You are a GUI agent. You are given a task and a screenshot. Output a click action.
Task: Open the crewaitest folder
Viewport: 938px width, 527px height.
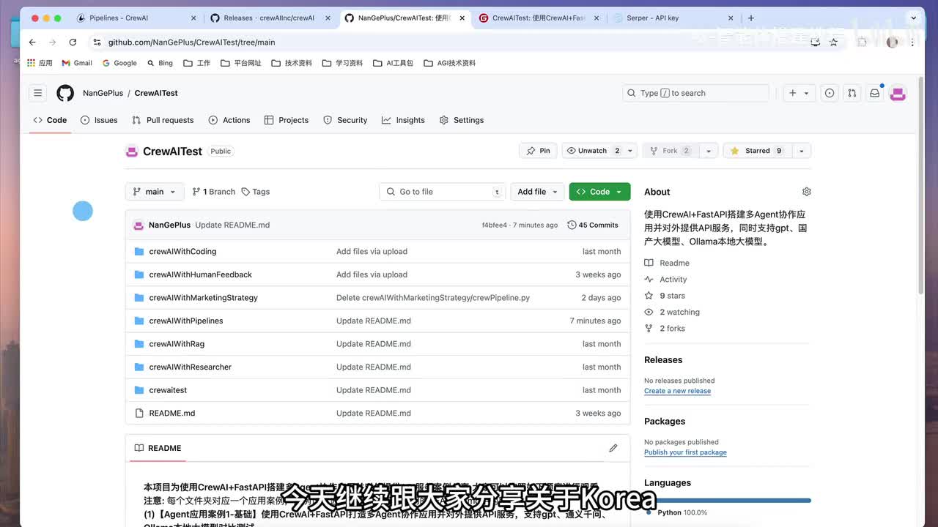coord(168,390)
